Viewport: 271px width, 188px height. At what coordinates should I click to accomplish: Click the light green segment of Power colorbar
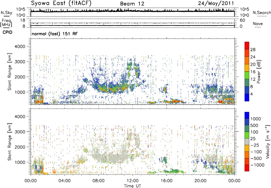[247, 75]
